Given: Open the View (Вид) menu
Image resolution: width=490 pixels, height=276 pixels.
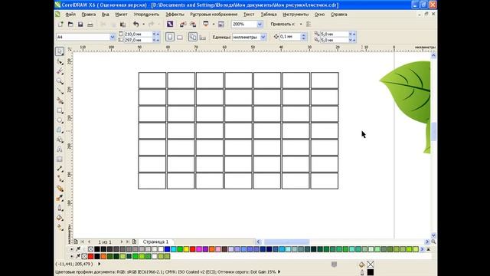Looking at the screenshot, I should 106,15.
